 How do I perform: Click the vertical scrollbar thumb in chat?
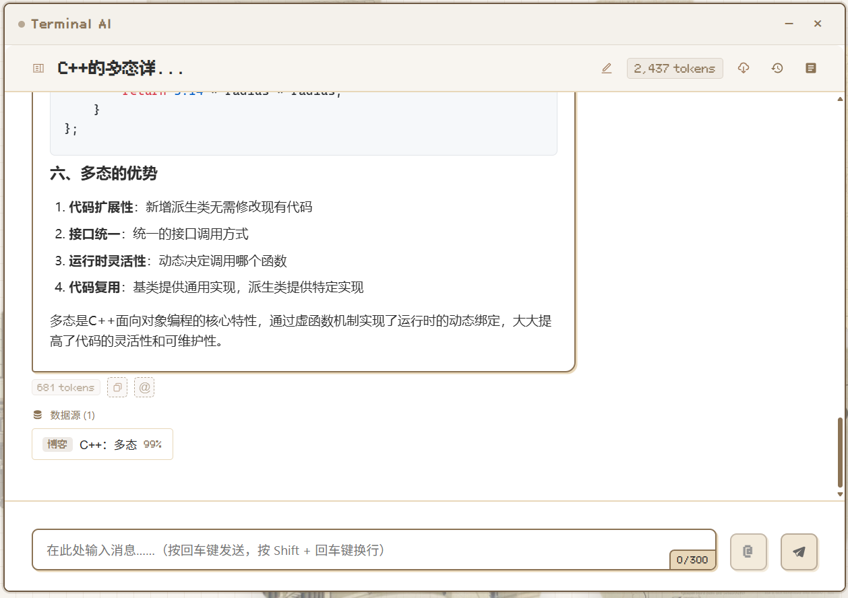click(840, 451)
